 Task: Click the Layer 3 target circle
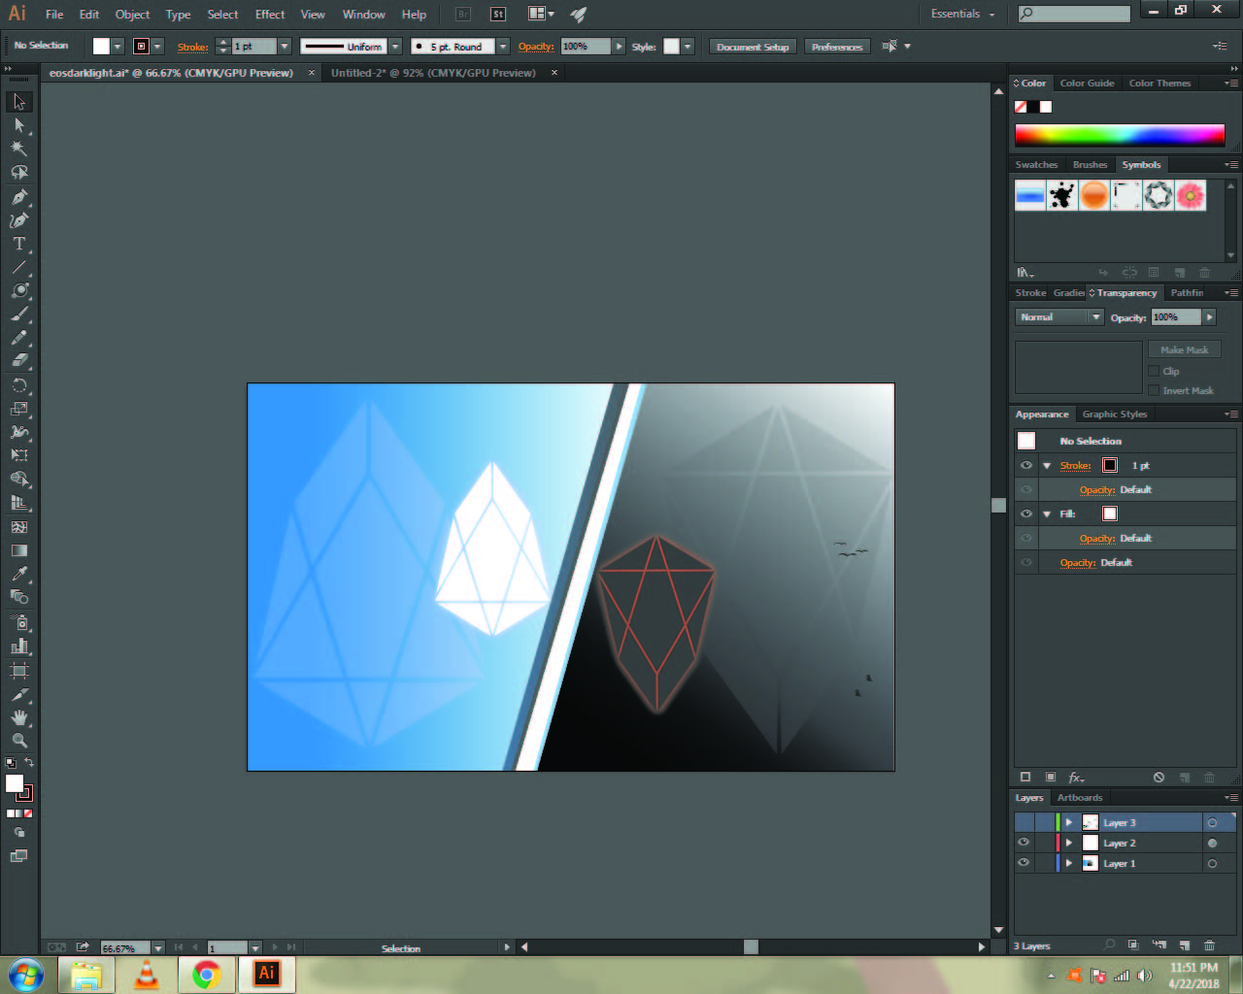click(1212, 822)
